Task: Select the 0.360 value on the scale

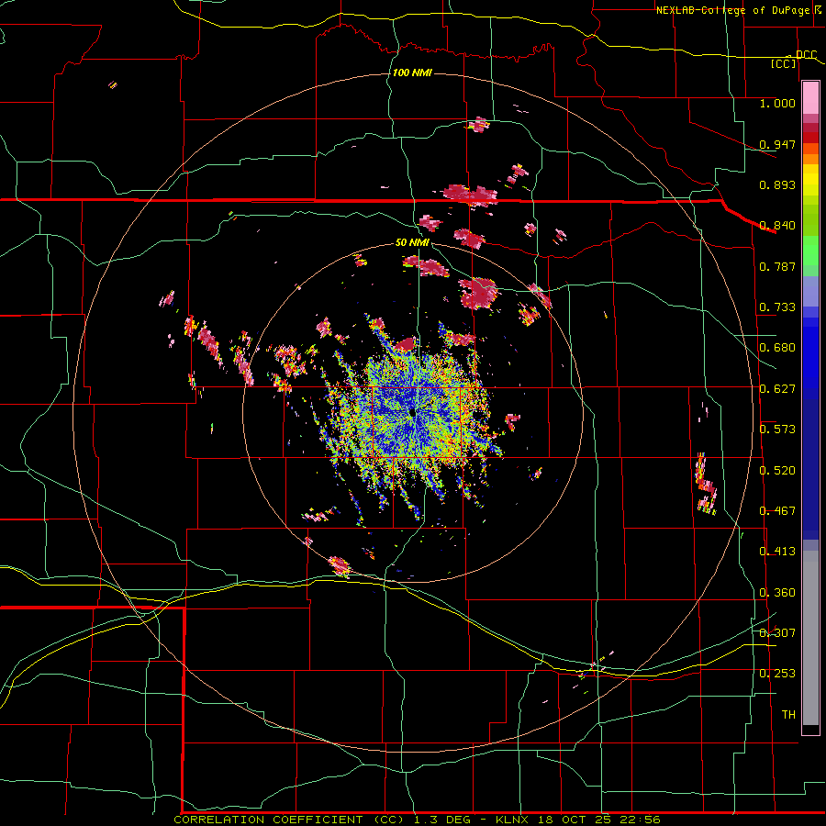Action: (777, 593)
